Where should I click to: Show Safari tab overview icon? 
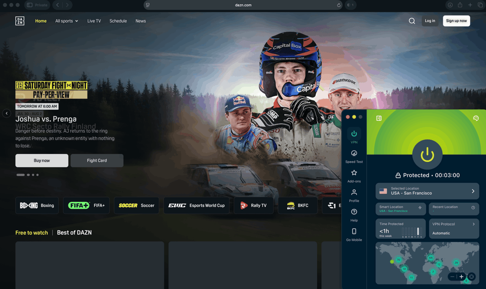pyautogui.click(x=480, y=5)
